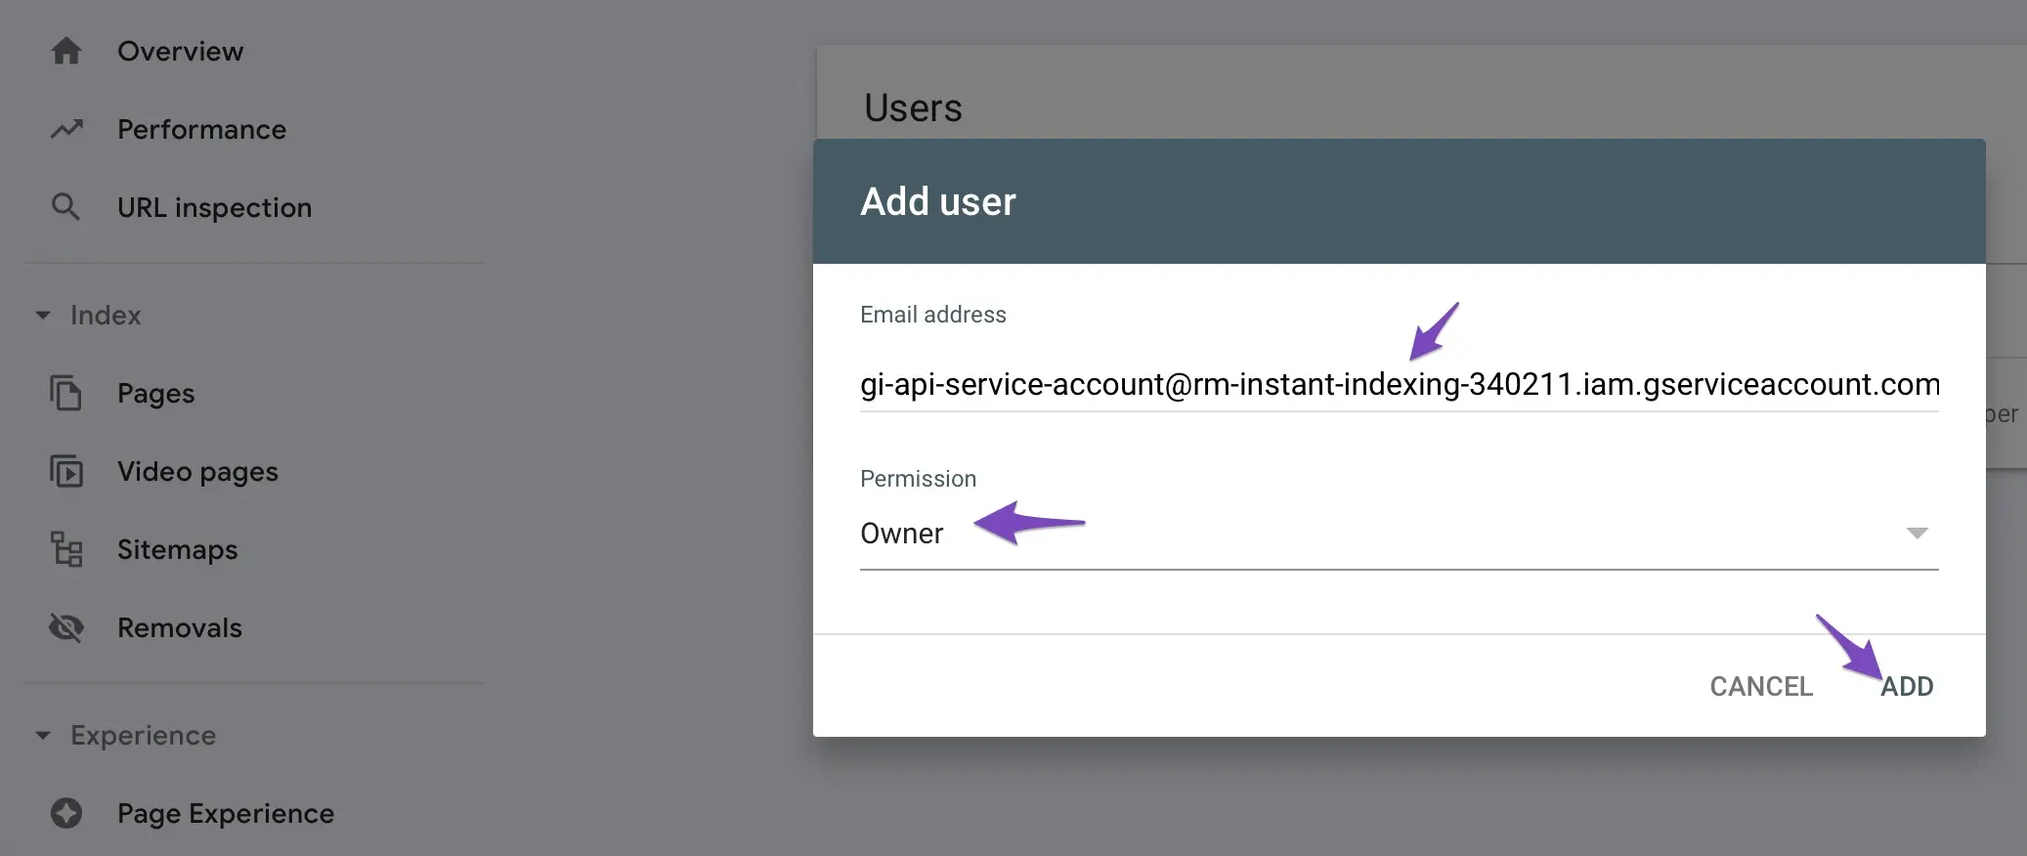Select the Removals menu entry
This screenshot has height=856, width=2027.
(x=180, y=627)
